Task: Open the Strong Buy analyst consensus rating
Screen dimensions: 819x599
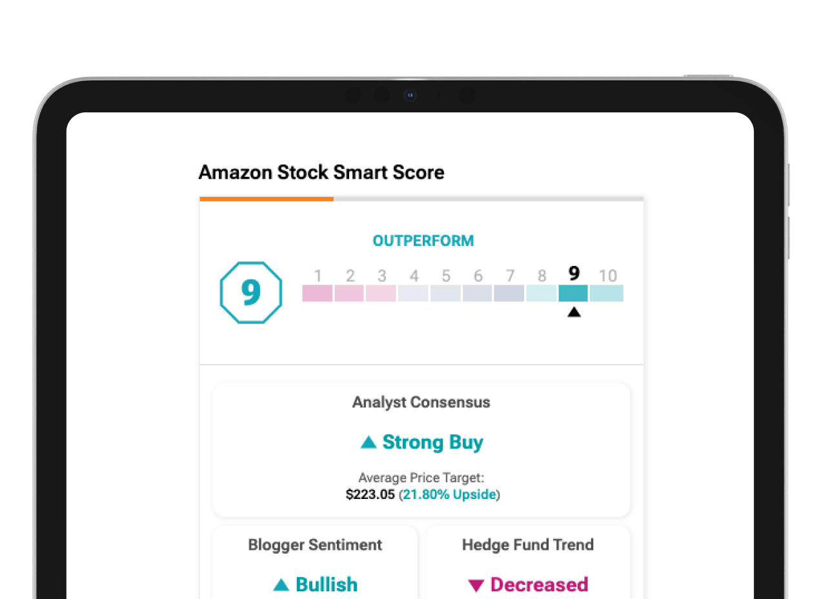Action: (432, 442)
